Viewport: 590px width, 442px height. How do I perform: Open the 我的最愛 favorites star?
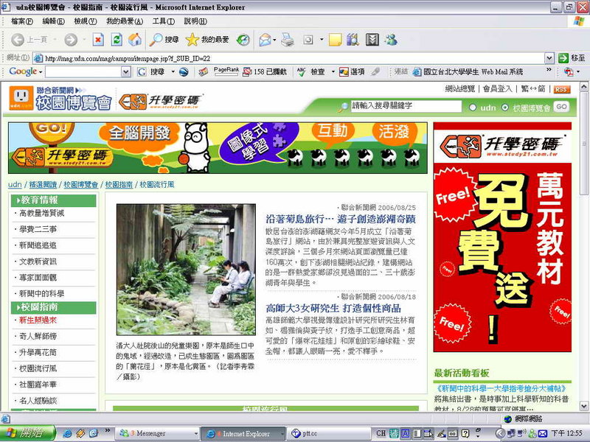click(207, 40)
